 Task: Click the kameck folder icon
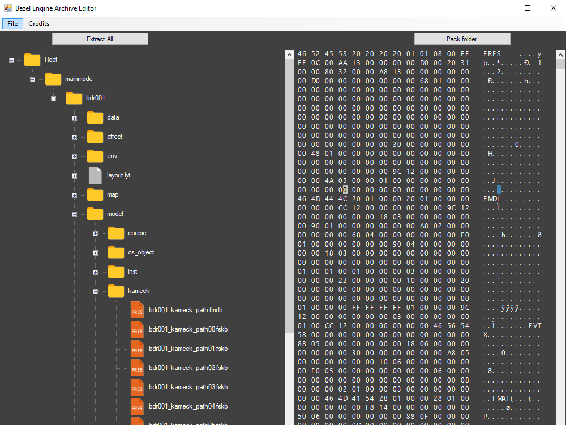click(116, 291)
